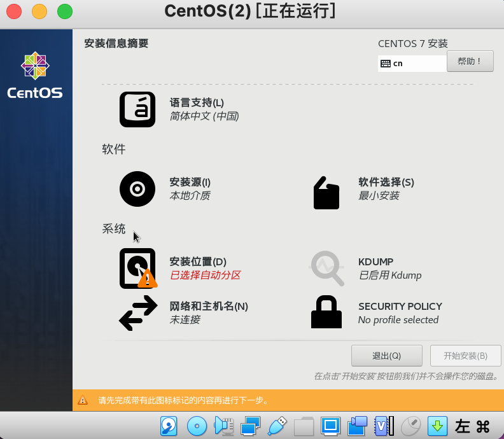This screenshot has width=504, height=439.
Task: Click VirtualBox shared folders status icon
Action: pyautogui.click(x=304, y=426)
